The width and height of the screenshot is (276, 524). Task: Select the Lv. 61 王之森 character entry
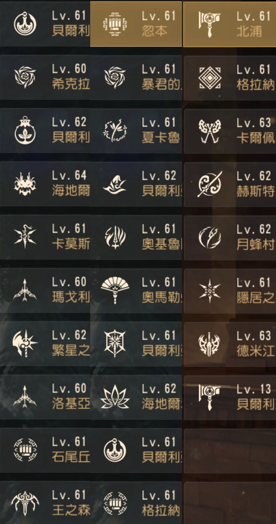[45, 503]
